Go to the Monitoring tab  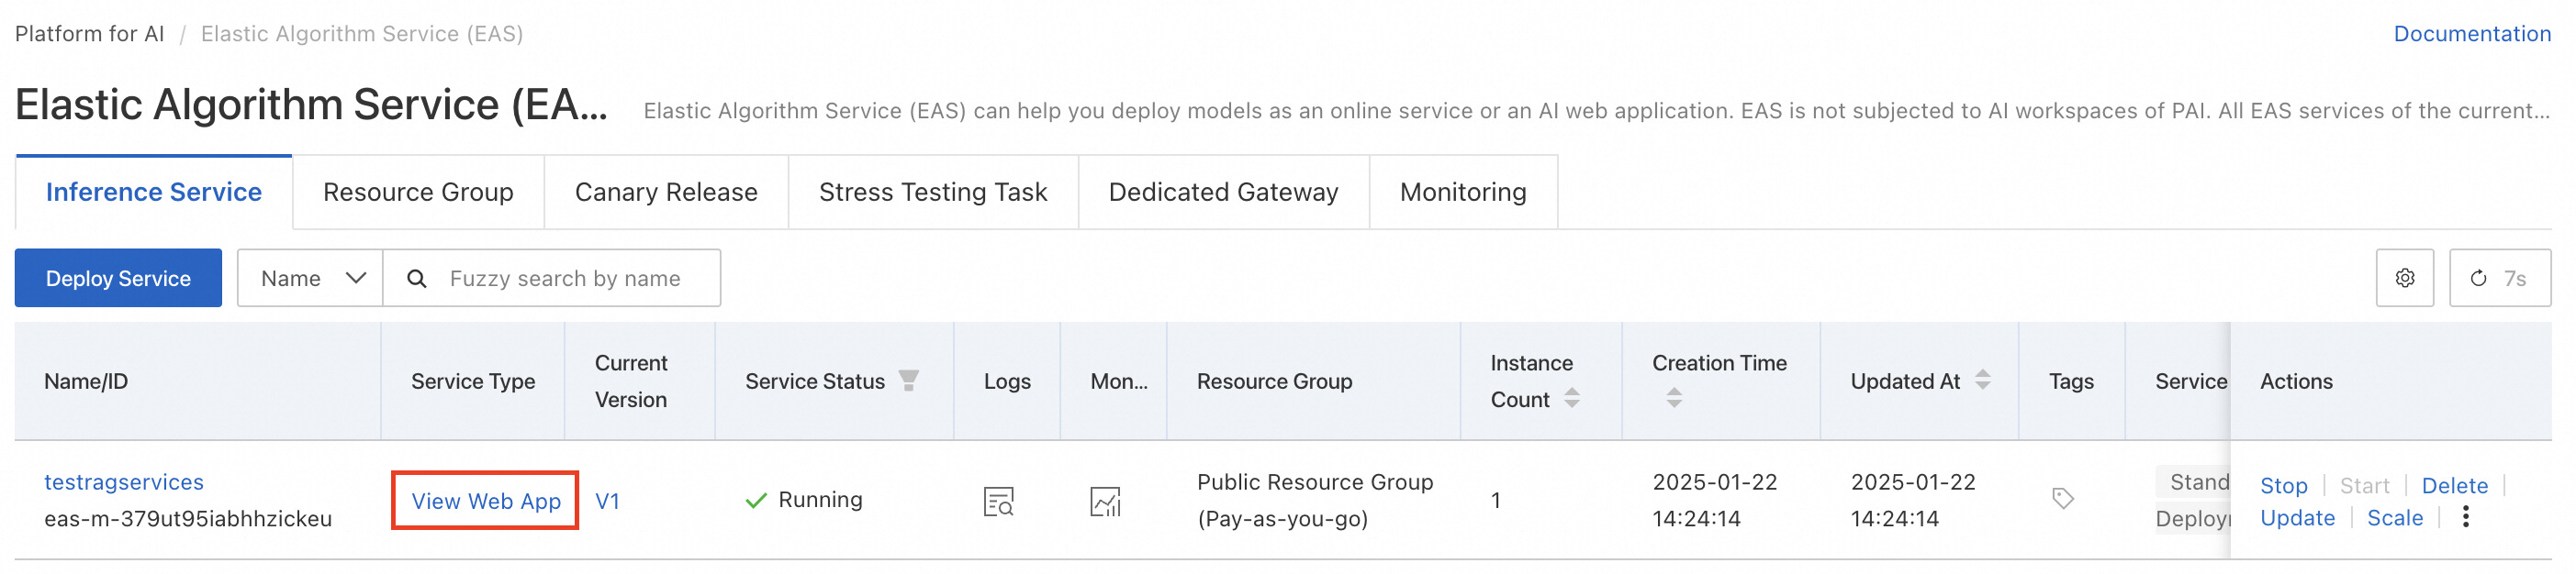[x=1462, y=193]
